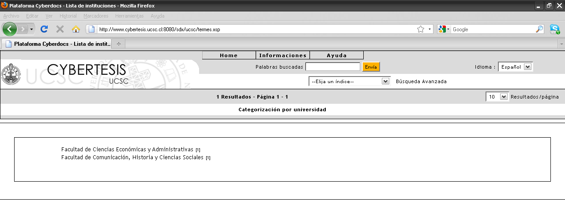Open the Herramientas menu
Viewport: 565px width, 201px height.
[129, 16]
